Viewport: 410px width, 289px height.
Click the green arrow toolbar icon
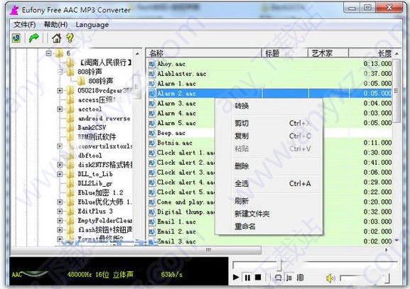coord(33,38)
